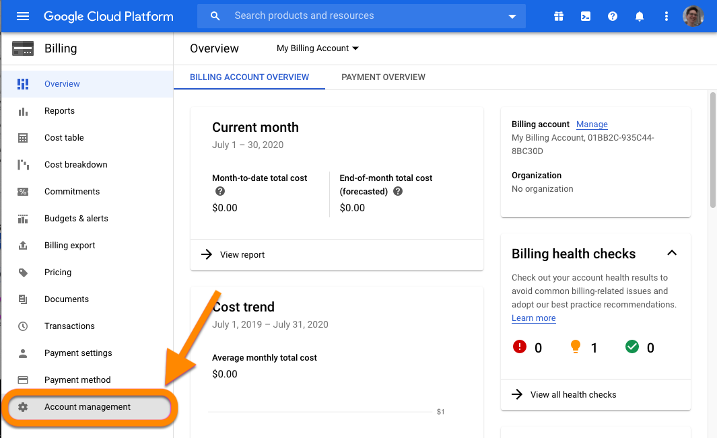
Task: Click help icon beside forecasted cost
Action: point(398,192)
